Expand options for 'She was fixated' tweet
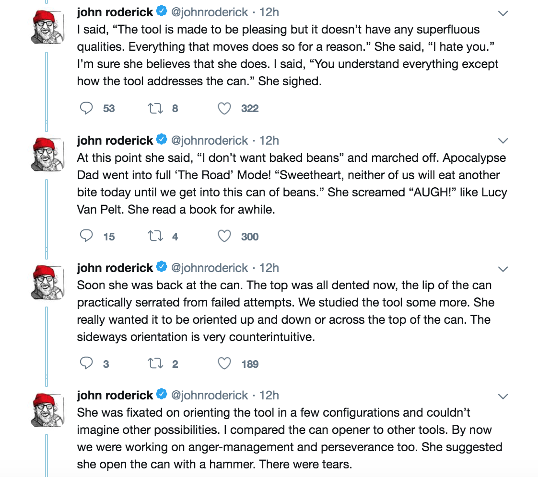Viewport: 538px width, 477px height. 503,396
